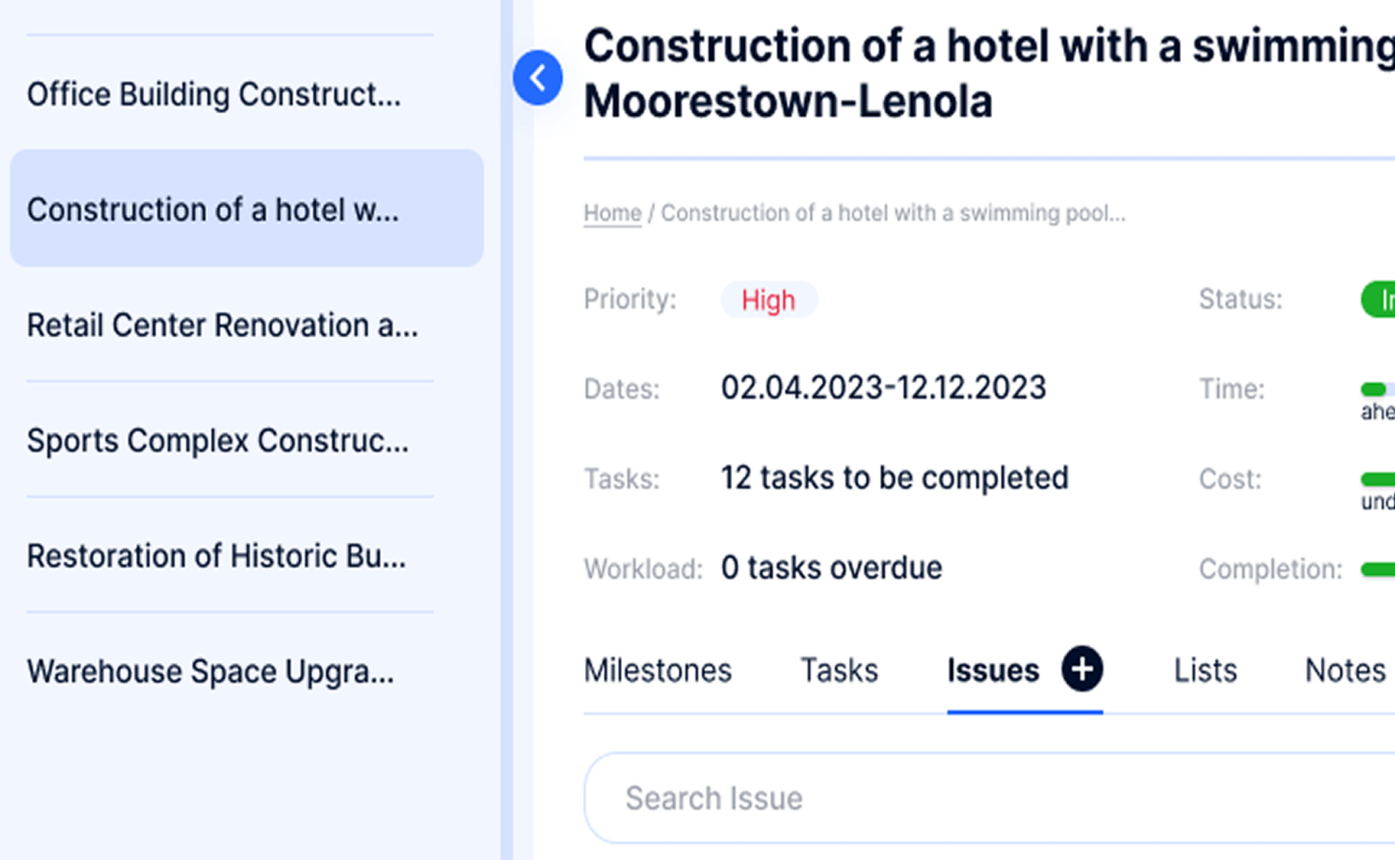
Task: Click the Time progress bar
Action: pyautogui.click(x=1378, y=389)
